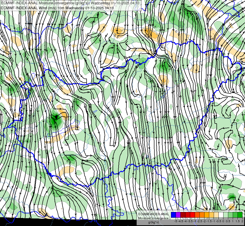Select the light orange swatch between -1.5 and -1
The image size is (245, 226).
point(211,215)
